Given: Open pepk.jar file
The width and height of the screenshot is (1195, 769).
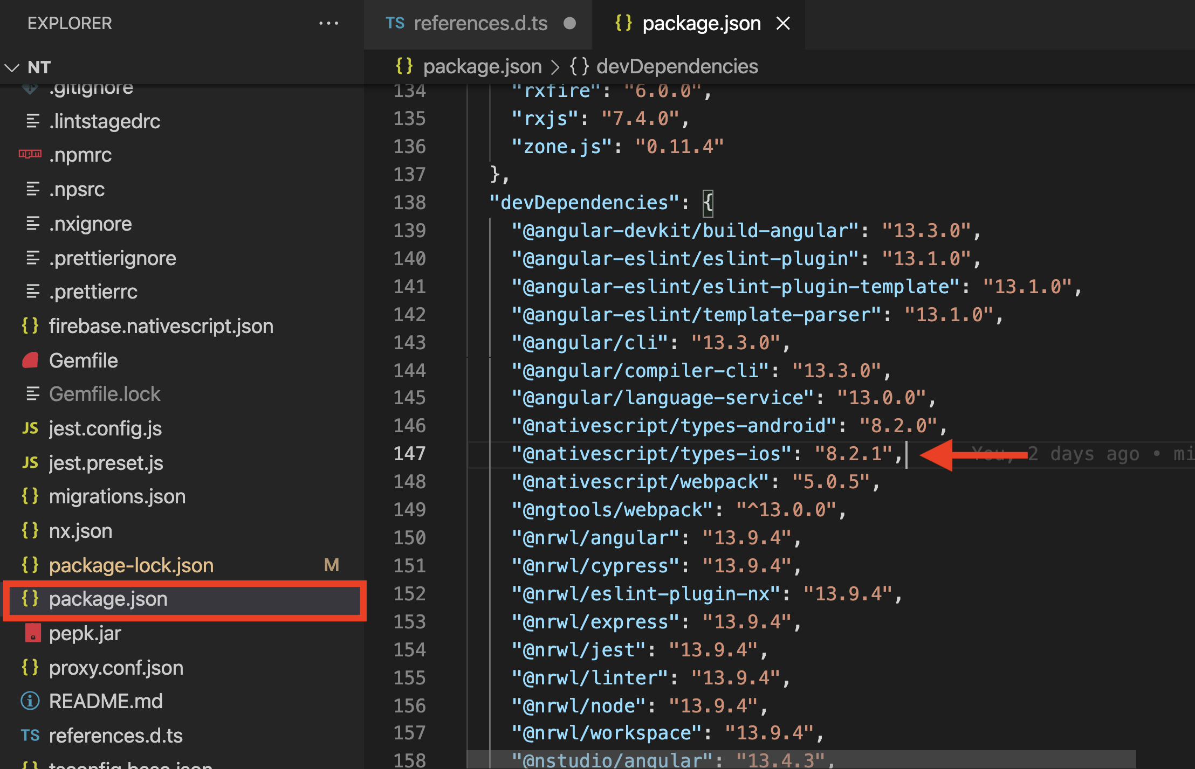Looking at the screenshot, I should (x=85, y=633).
